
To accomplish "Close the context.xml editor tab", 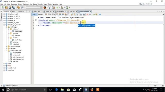I will (90, 11).
